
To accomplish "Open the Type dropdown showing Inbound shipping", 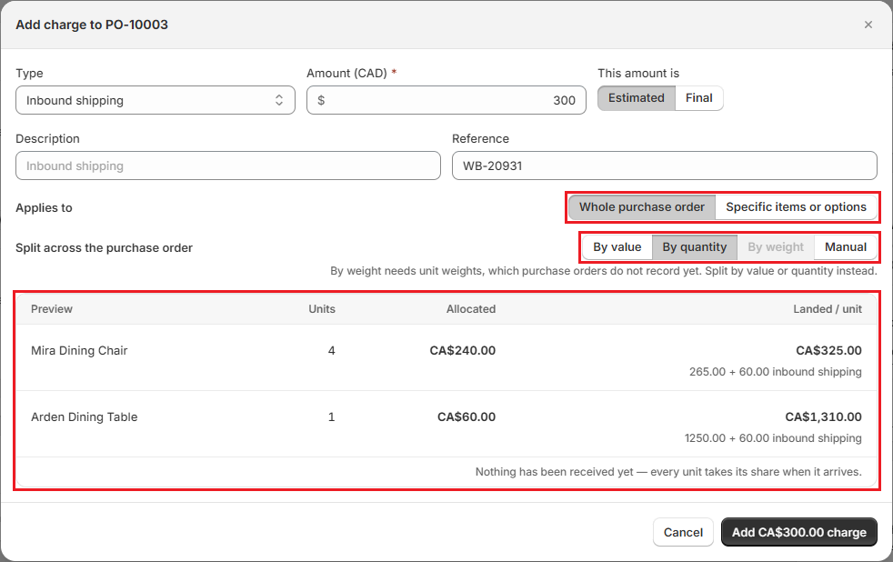I will click(156, 100).
